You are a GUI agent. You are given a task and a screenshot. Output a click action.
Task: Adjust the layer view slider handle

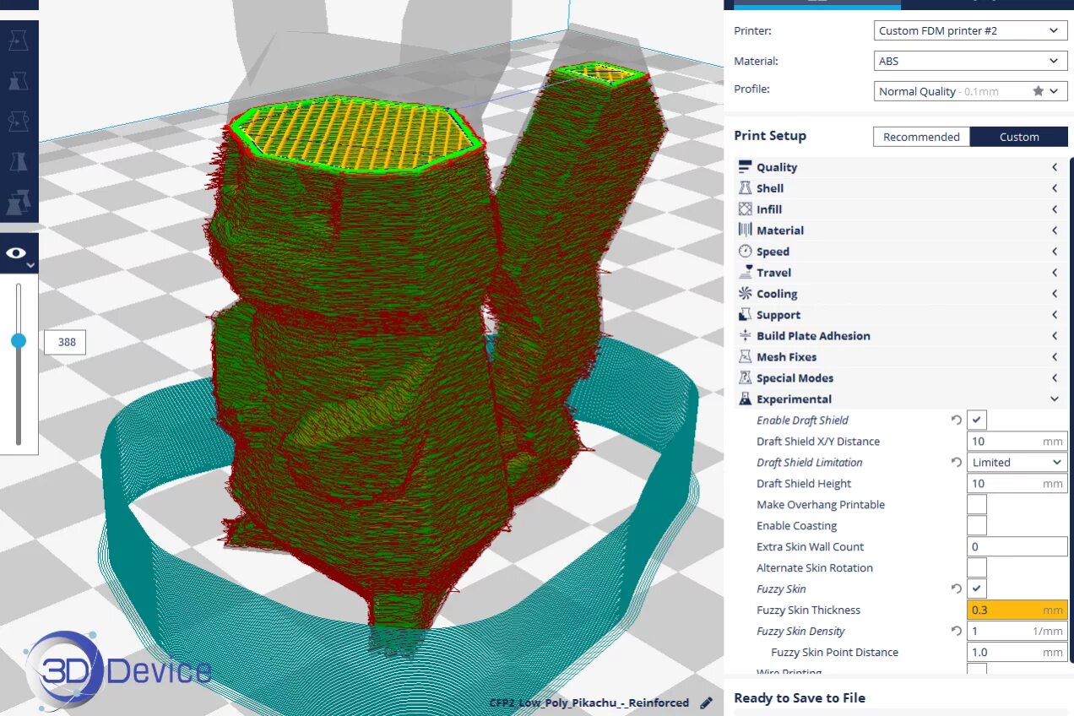(x=19, y=341)
